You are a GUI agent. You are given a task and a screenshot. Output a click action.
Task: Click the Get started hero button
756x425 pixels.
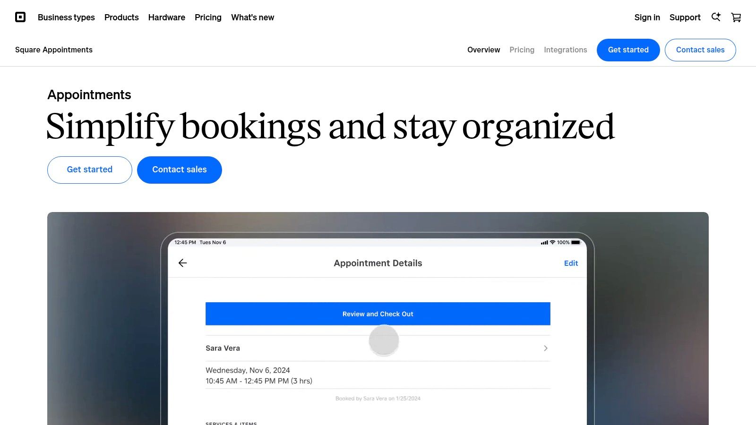coord(89,170)
